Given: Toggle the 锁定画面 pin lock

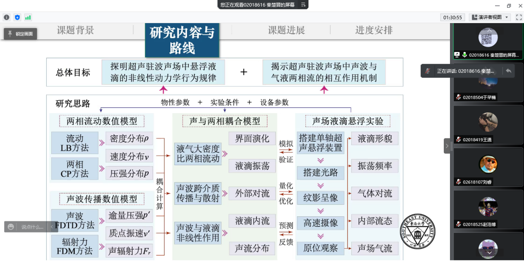Looking at the screenshot, I should click(x=21, y=34).
